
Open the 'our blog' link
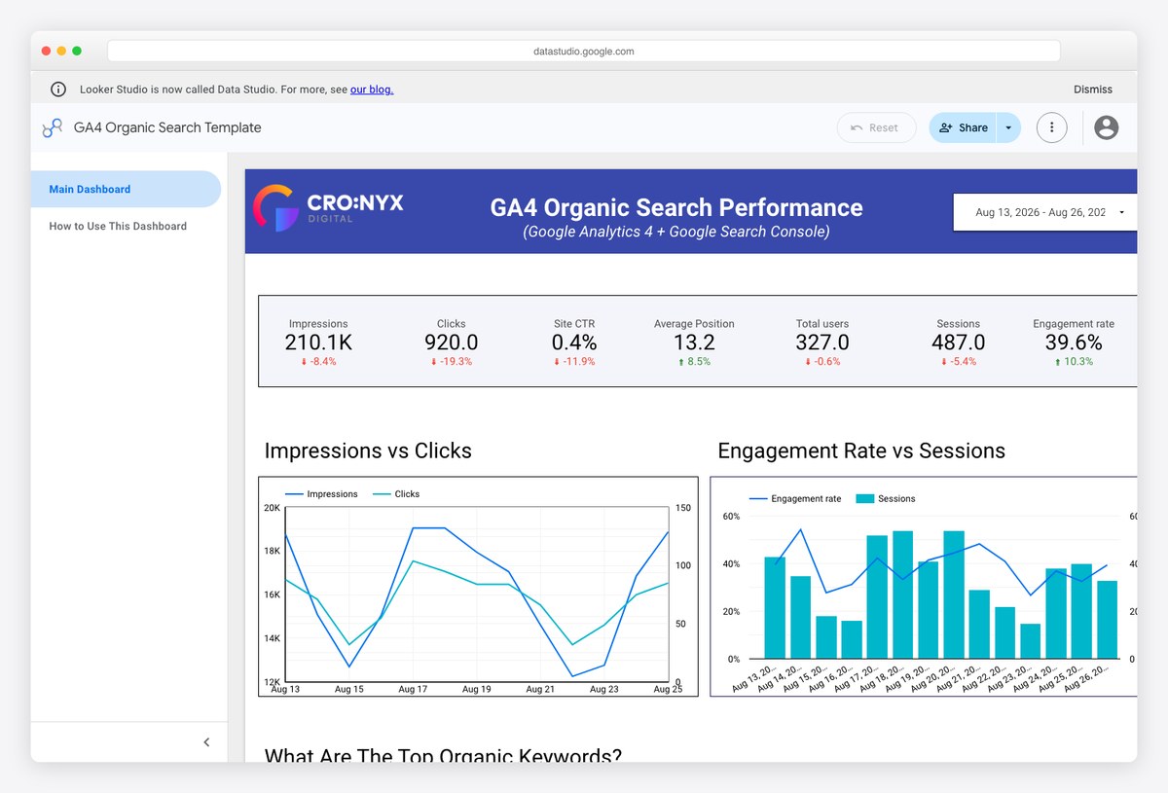click(x=372, y=90)
